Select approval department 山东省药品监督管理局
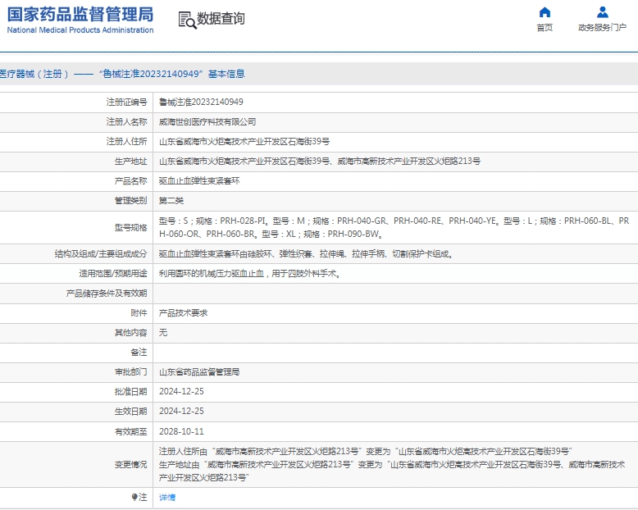The height and width of the screenshot is (510, 638). [199, 372]
